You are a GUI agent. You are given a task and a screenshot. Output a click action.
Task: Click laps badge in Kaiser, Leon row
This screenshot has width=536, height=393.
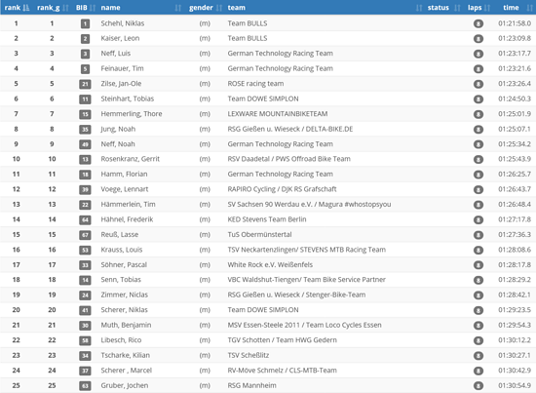click(479, 39)
